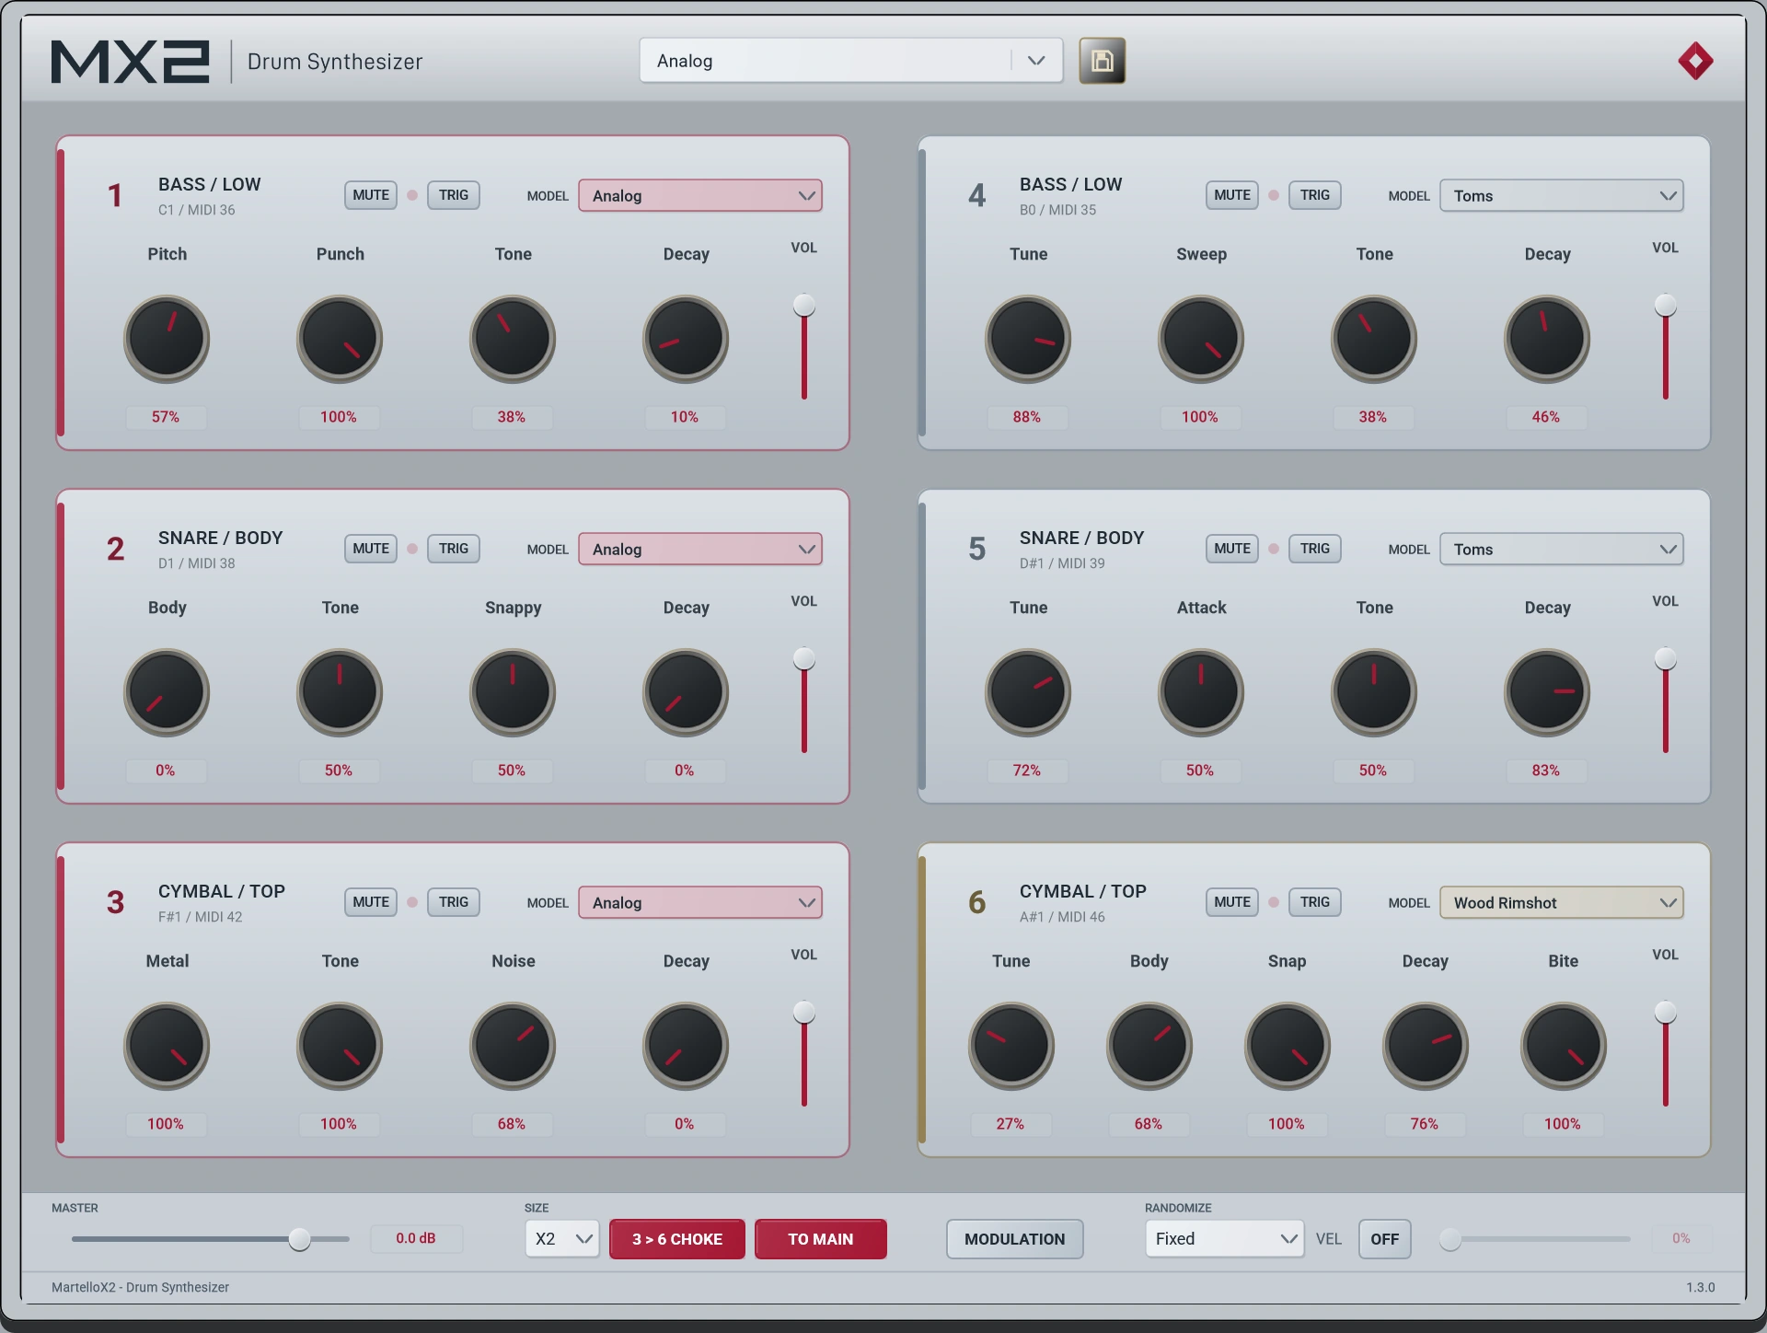Trigger channel 6 with TRIG button
The image size is (1767, 1333).
[1315, 902]
